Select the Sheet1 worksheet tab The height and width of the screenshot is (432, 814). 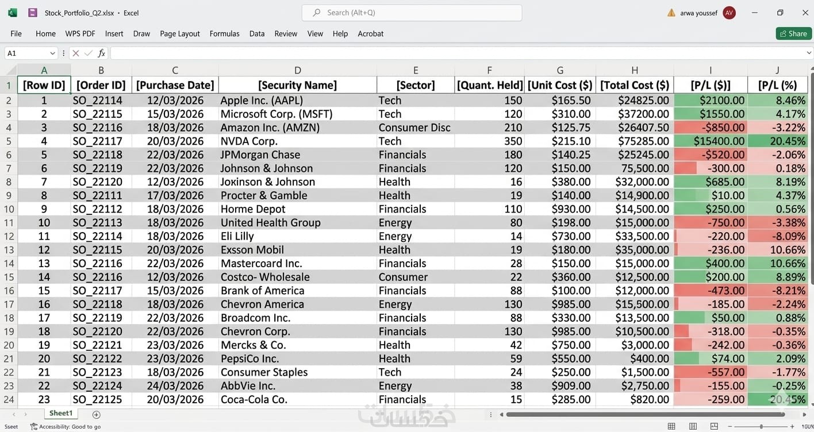click(x=61, y=414)
